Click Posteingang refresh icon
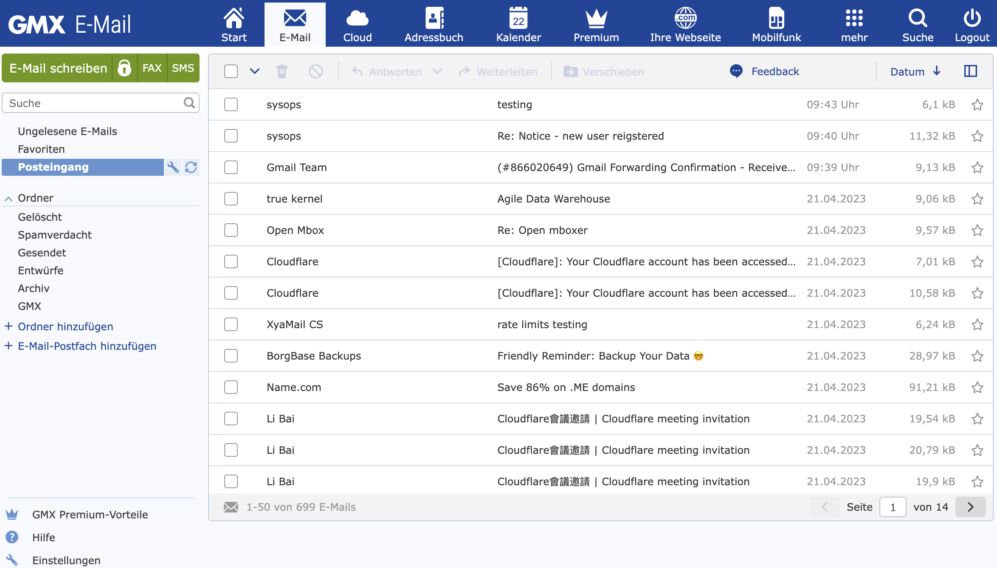This screenshot has height=568, width=997. point(191,167)
